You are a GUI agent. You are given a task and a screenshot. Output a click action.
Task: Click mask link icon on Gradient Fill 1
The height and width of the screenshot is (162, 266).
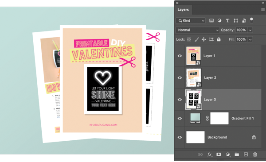pyautogui.click(x=207, y=118)
